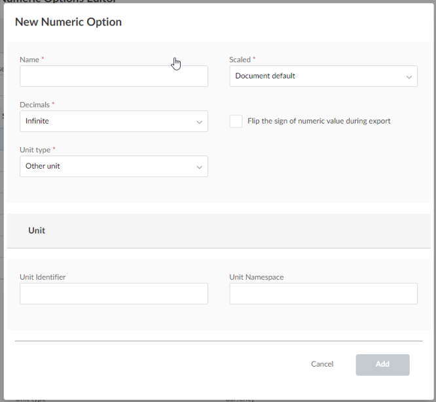Click the Unit type field label
Screen dimensions: 436x402
(35, 150)
